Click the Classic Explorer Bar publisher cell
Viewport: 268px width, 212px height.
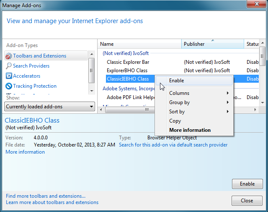click(x=206, y=62)
